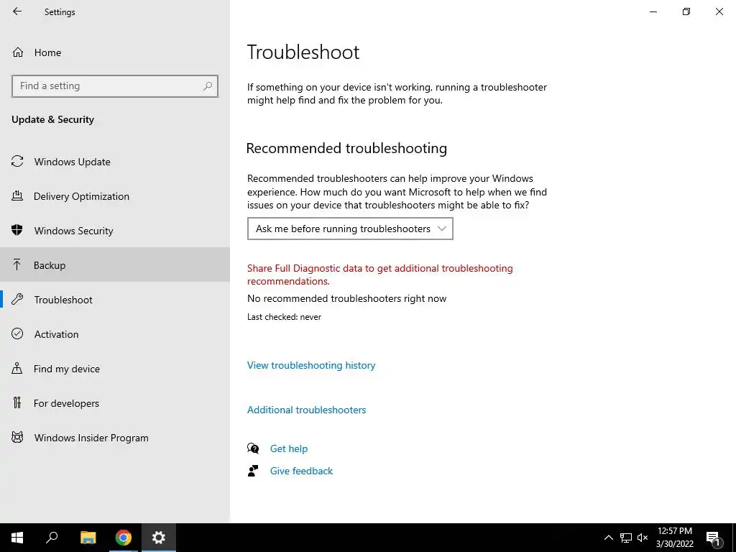Open View troubleshooting history link

[x=311, y=365]
